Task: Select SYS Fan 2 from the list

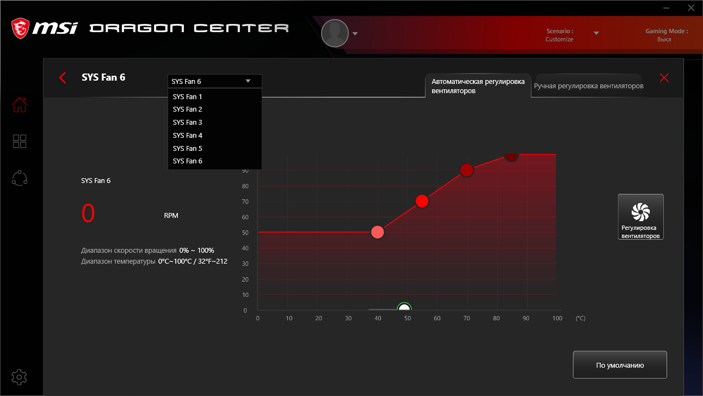Action: (x=215, y=109)
